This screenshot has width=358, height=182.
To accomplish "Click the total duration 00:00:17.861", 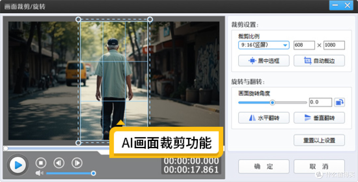I will (x=191, y=170).
